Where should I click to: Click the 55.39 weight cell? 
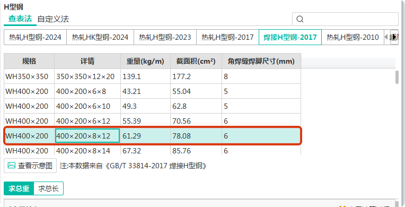(x=145, y=121)
